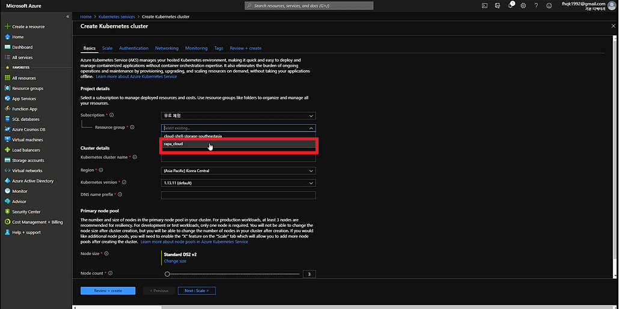Open the SQL databases icon
The width and height of the screenshot is (619, 309).
coord(7,119)
